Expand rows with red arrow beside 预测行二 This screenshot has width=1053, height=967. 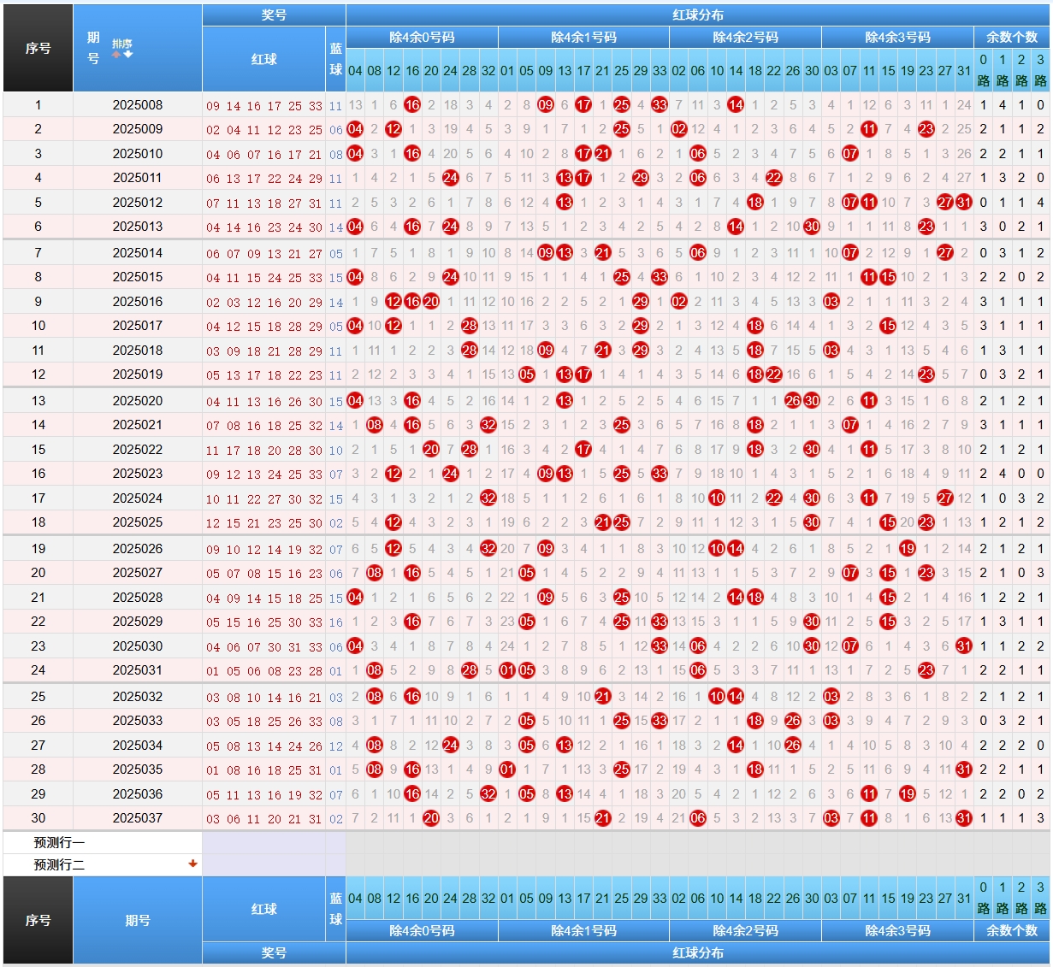click(193, 864)
